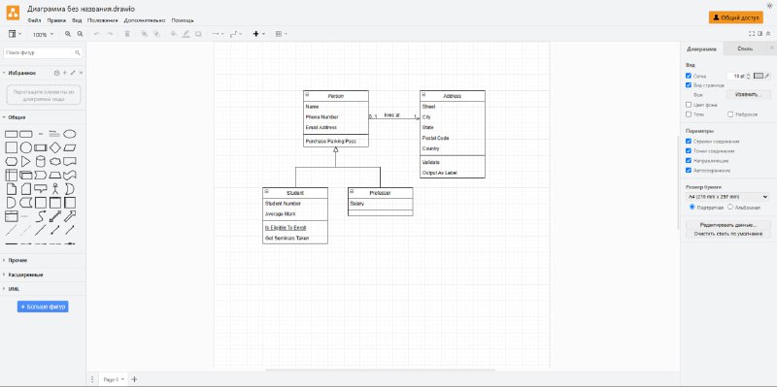This screenshot has width=777, height=387.
Task: Select the diamond shape in the shapes palette
Action: (55, 147)
